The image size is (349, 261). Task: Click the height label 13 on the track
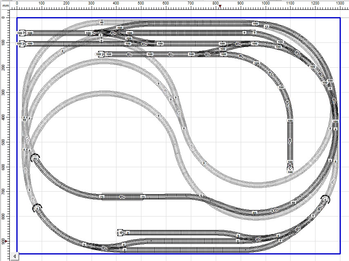pyautogui.click(x=266, y=27)
